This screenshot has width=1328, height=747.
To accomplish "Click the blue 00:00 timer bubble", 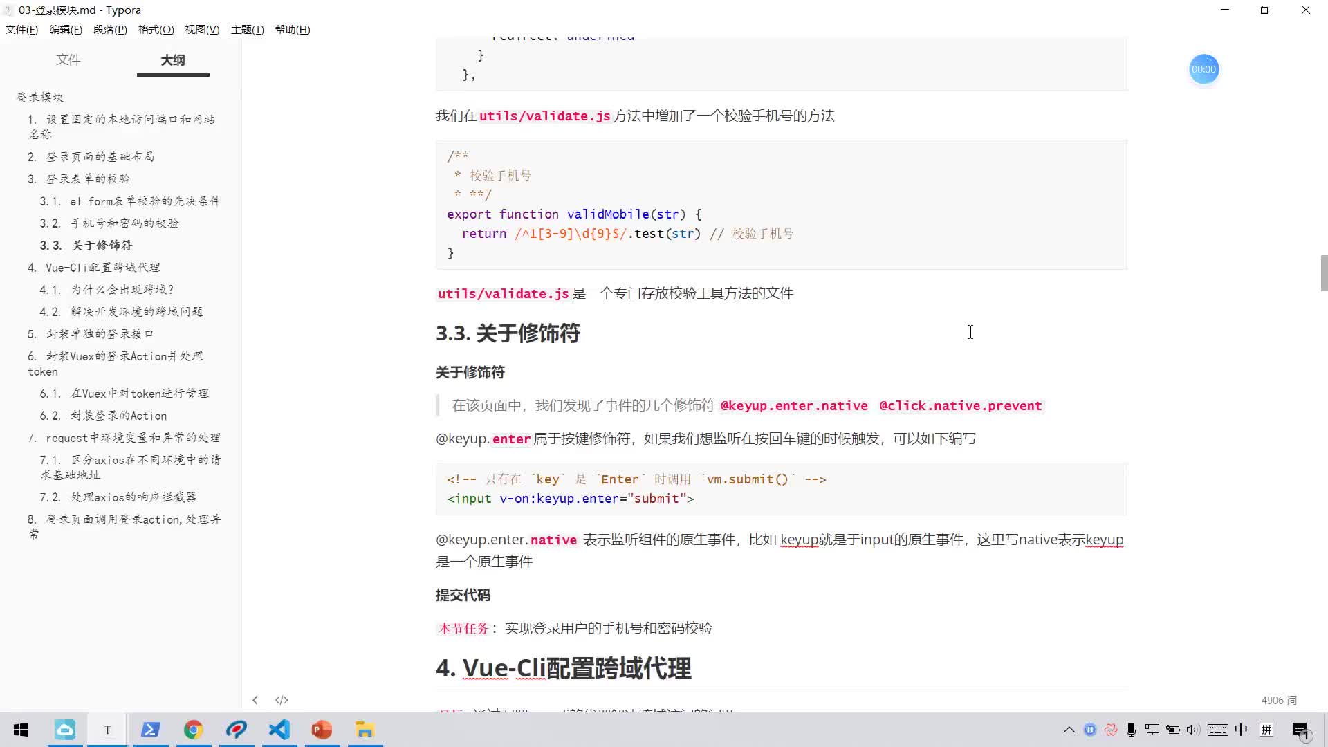I will click(1203, 69).
